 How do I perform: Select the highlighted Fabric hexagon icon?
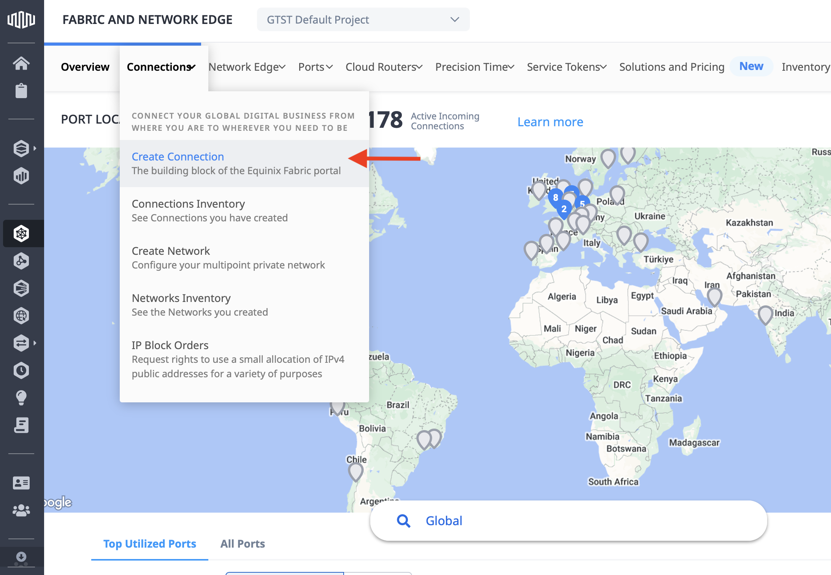tap(21, 233)
